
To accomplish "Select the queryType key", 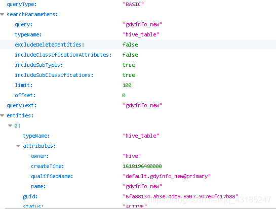I will point(21,5).
